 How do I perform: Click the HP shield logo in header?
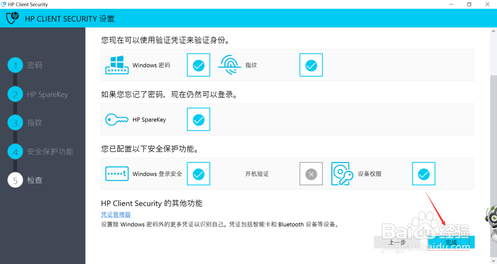pyautogui.click(x=13, y=18)
